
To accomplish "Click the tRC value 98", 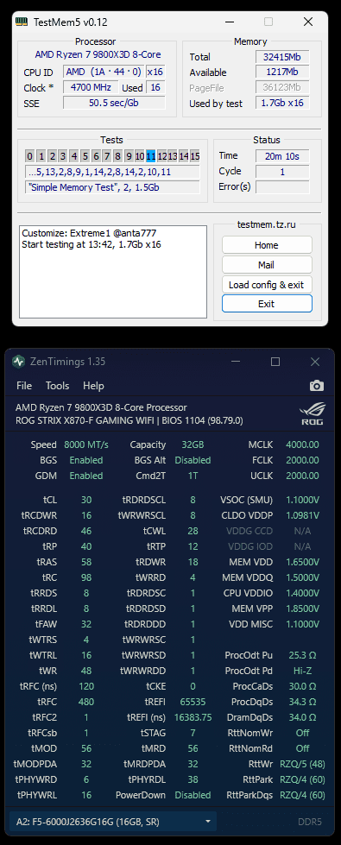I will [x=86, y=577].
